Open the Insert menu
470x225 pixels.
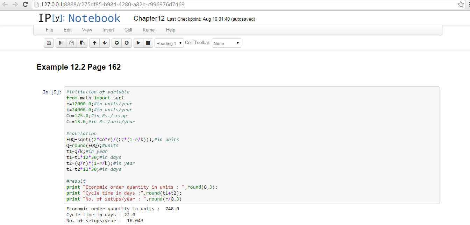click(108, 30)
